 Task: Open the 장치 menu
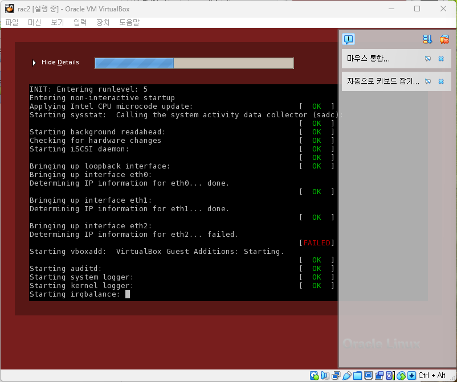click(103, 22)
